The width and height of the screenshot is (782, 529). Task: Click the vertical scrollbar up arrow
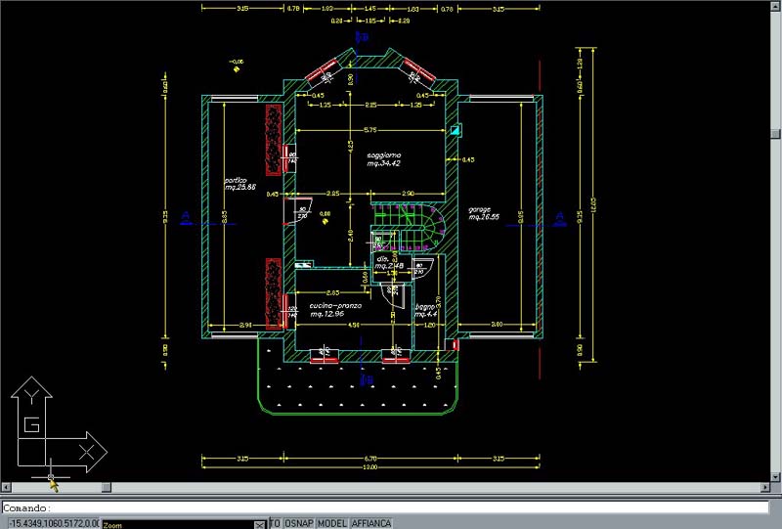pyautogui.click(x=775, y=7)
